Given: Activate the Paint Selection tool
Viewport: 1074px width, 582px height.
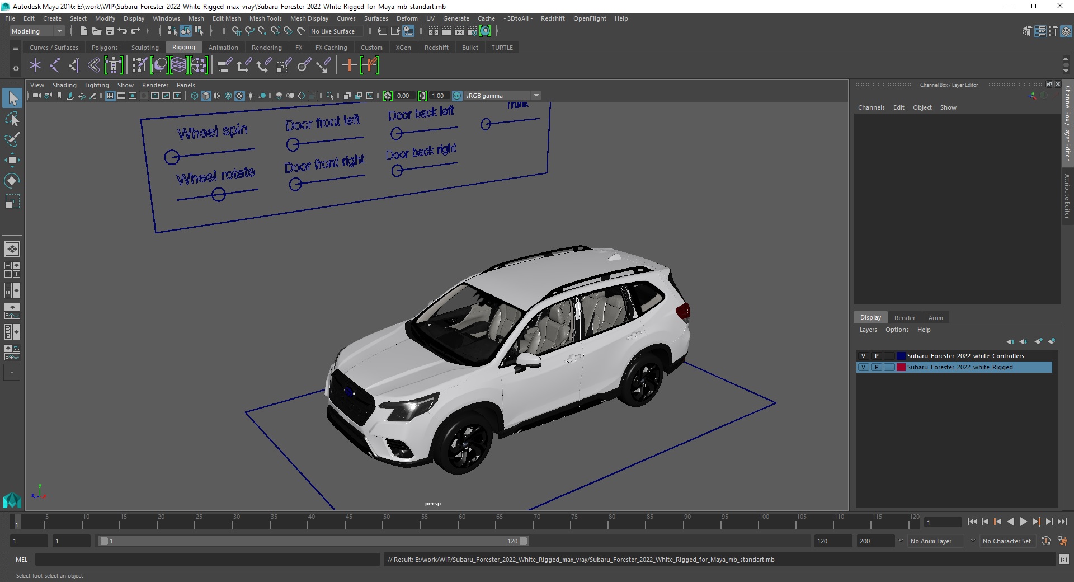Looking at the screenshot, I should 12,139.
